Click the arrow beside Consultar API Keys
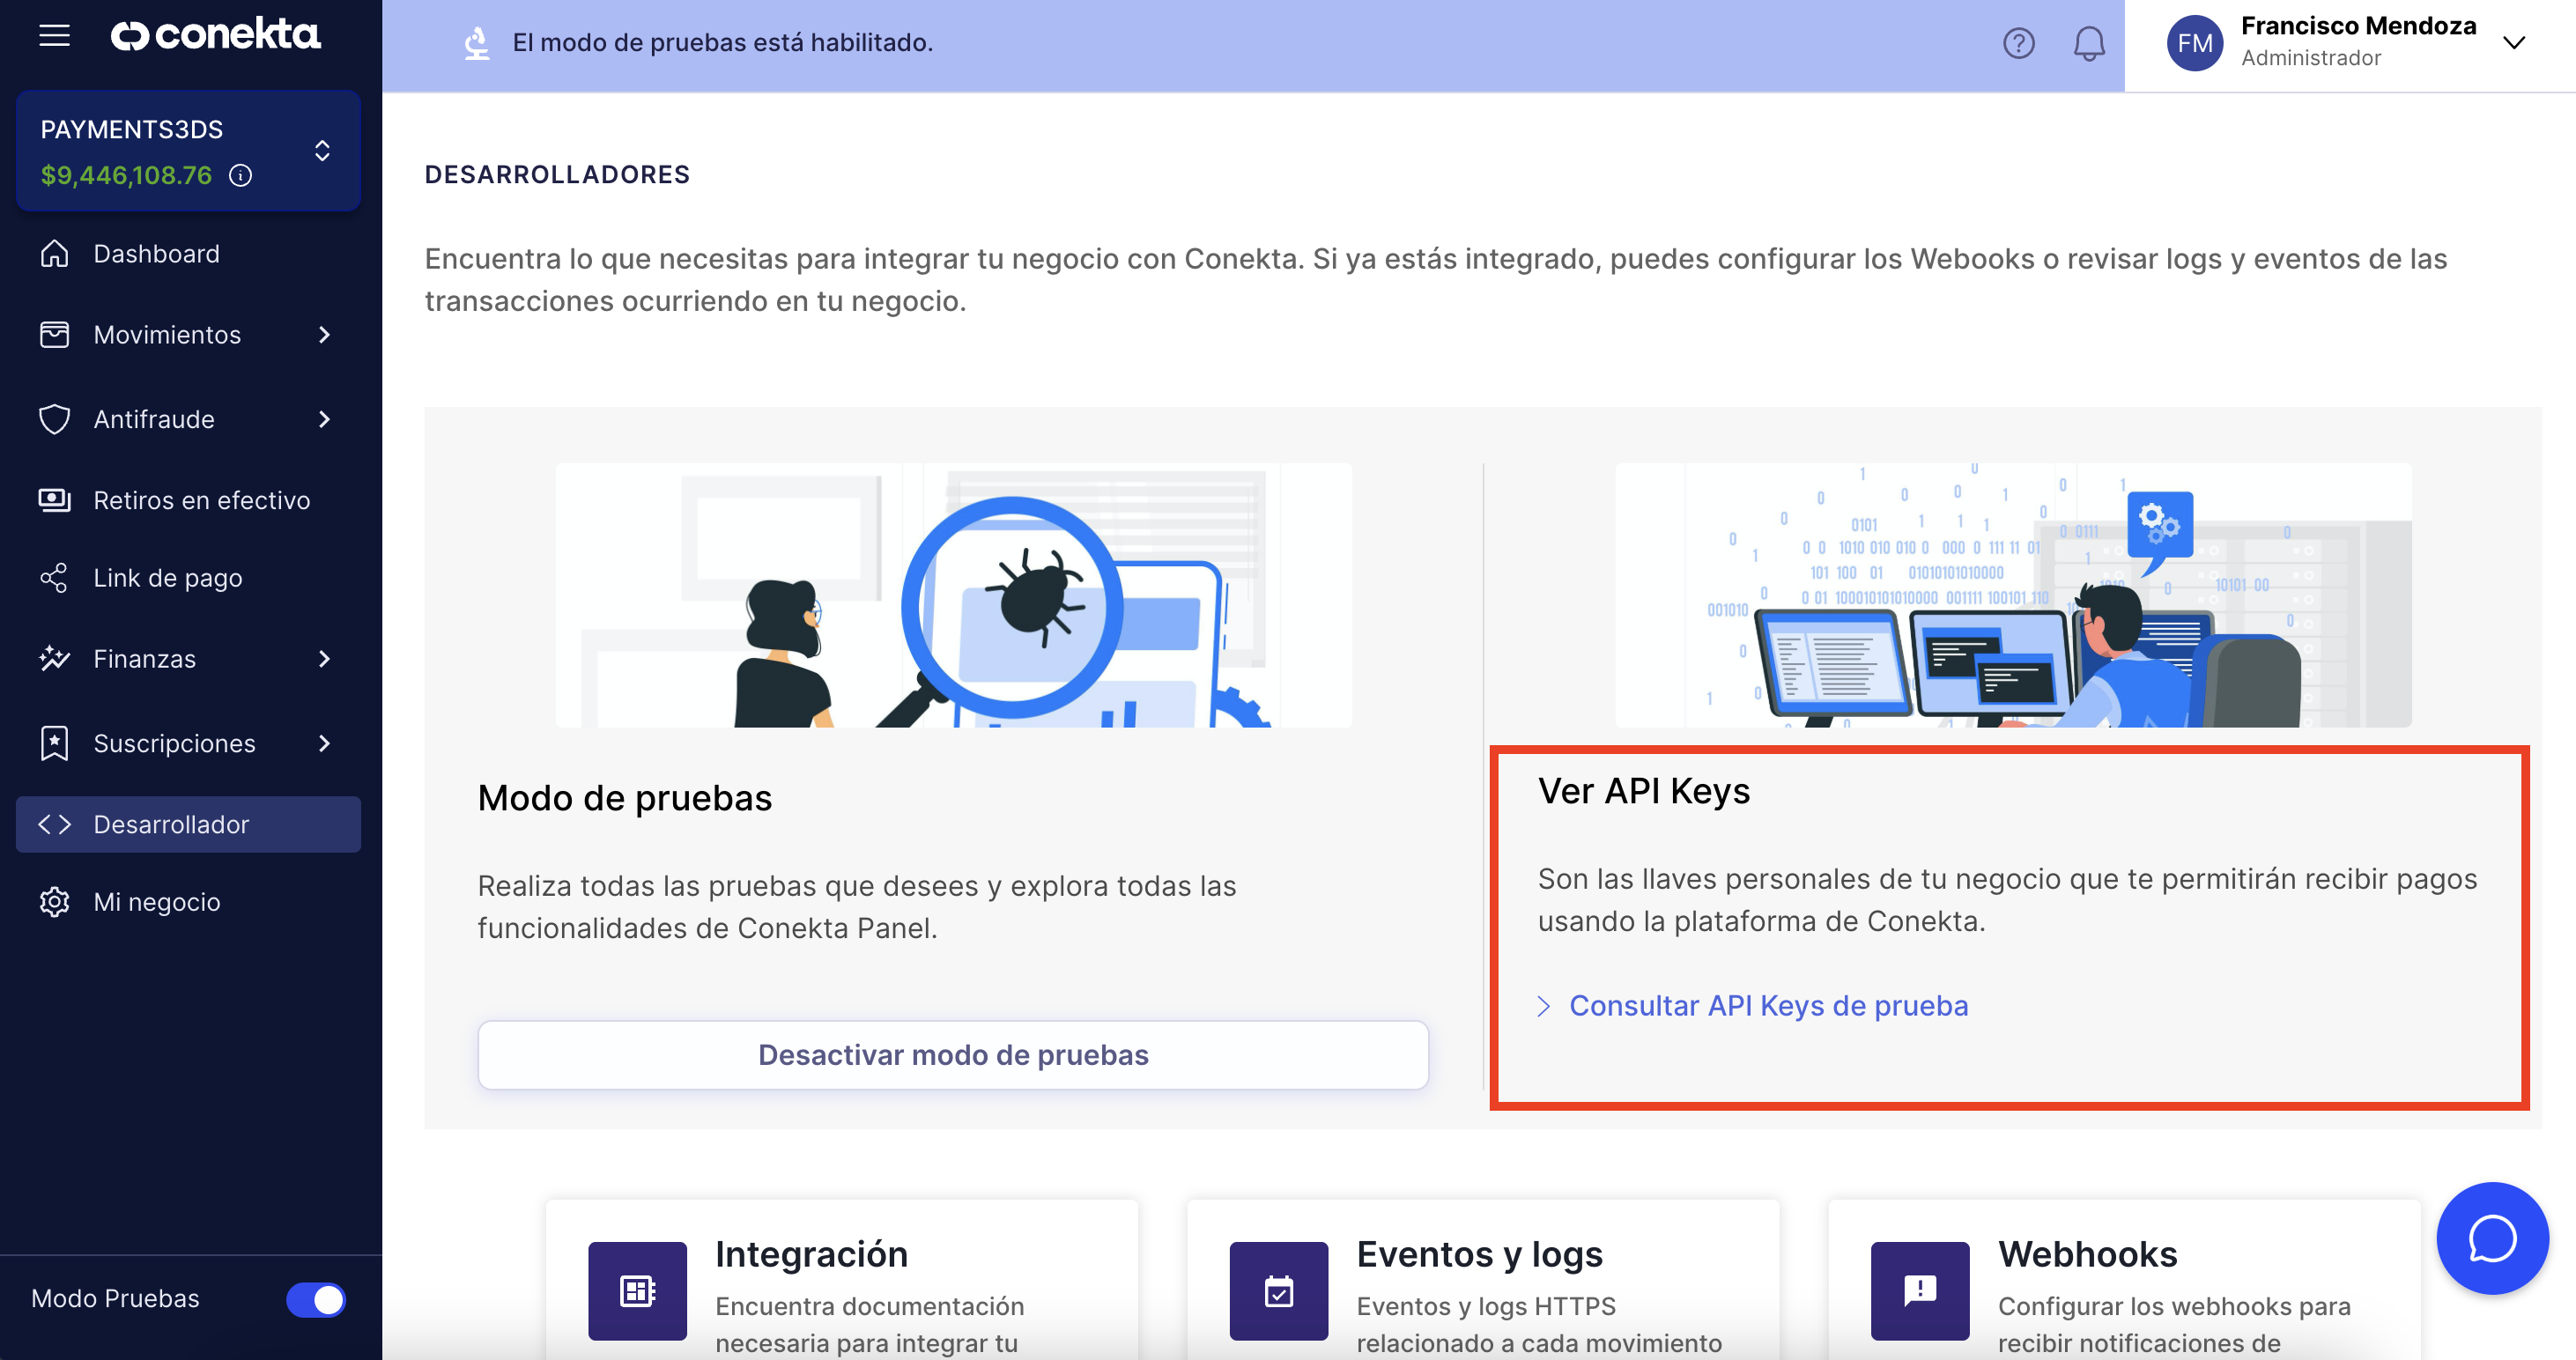The image size is (2576, 1360). click(1544, 1006)
